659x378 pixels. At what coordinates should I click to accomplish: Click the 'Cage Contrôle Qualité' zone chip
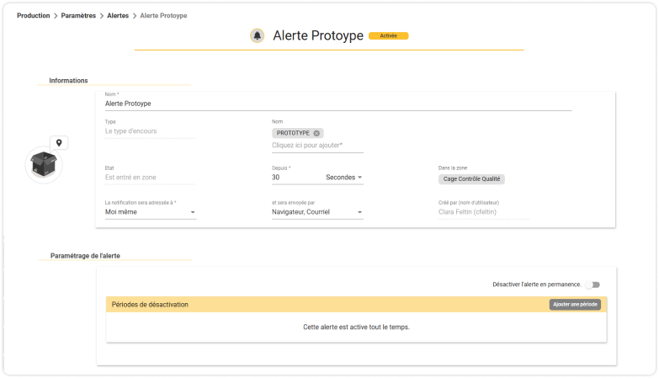[x=471, y=179]
